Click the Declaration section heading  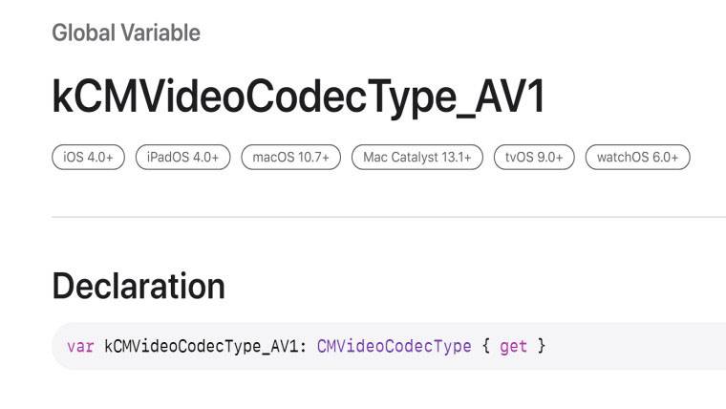coord(139,286)
